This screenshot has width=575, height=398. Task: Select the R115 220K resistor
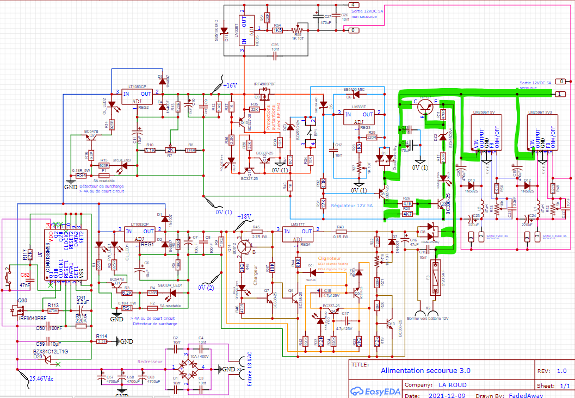(81, 326)
